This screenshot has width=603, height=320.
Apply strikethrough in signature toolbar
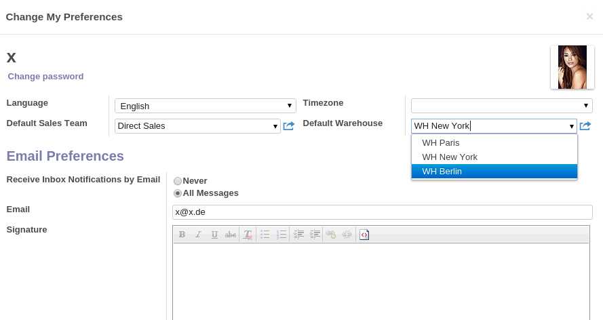[x=231, y=235]
